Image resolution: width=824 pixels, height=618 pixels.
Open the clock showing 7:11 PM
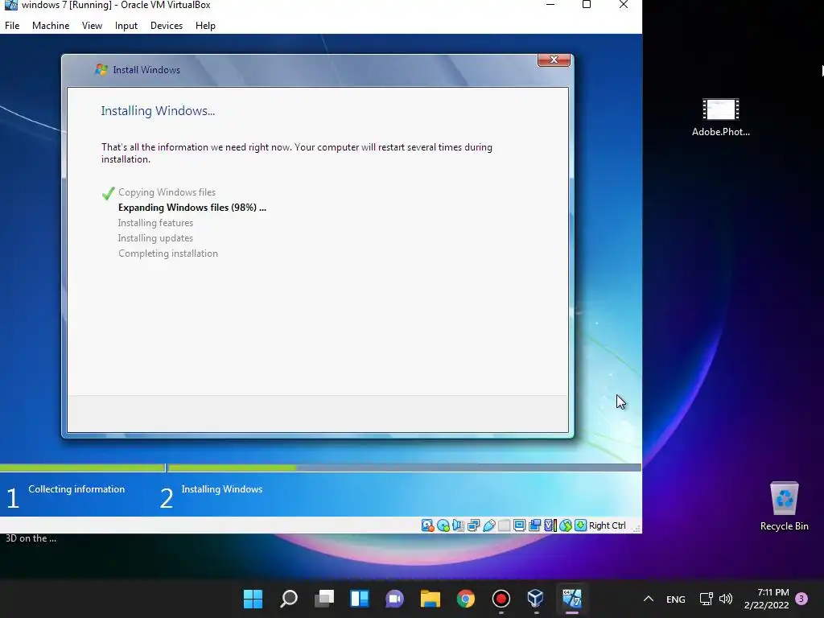767,599
